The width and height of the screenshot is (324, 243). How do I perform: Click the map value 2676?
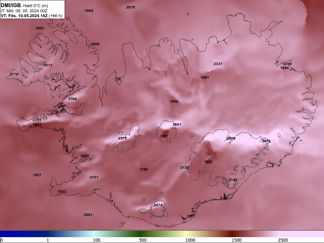[266, 141]
